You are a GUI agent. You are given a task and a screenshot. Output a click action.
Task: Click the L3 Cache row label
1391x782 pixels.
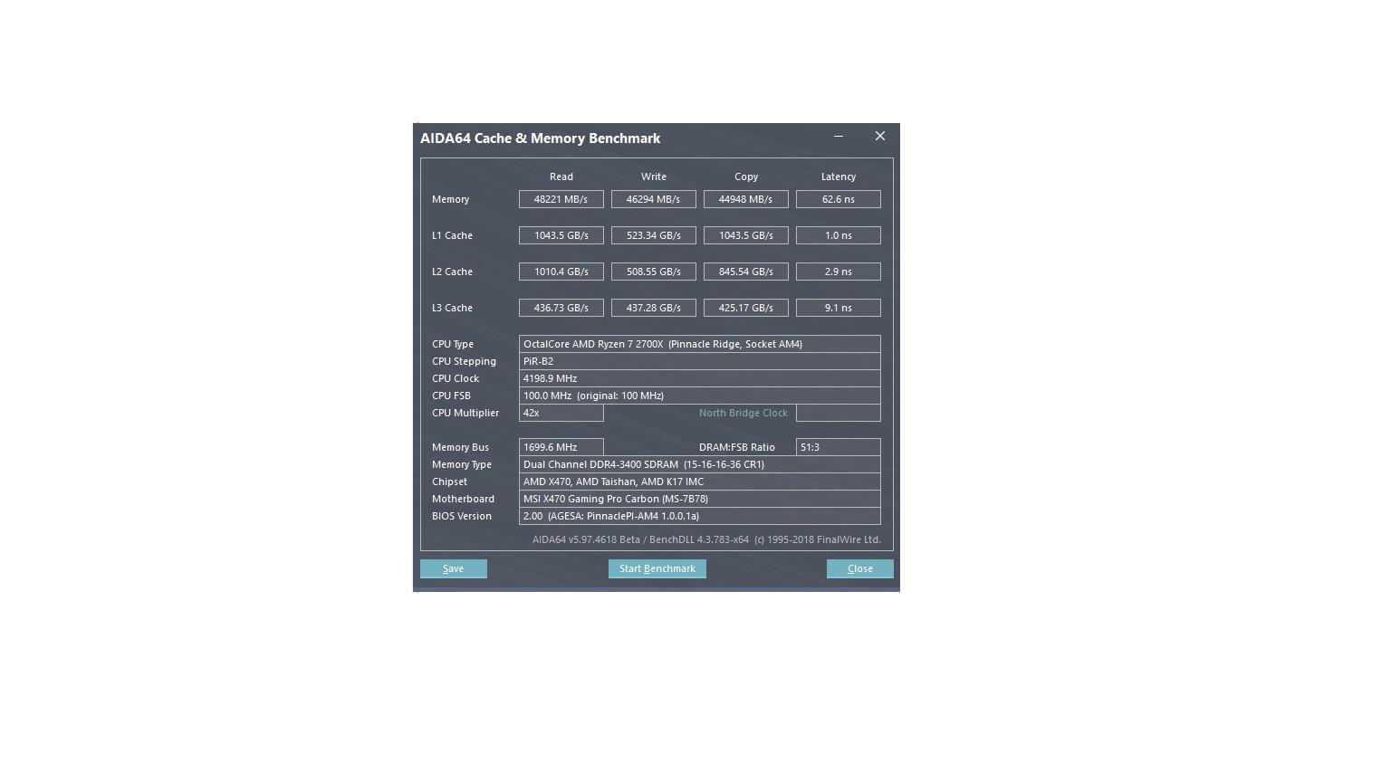(x=452, y=308)
